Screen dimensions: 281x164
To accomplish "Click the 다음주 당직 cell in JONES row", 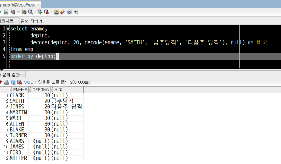I will (67, 107).
